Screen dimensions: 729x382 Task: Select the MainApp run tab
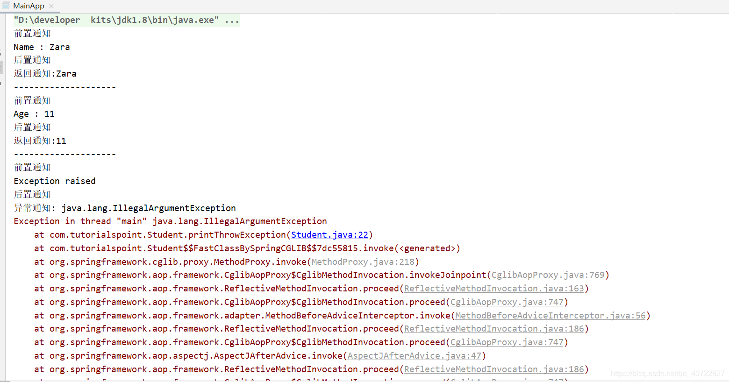(28, 6)
